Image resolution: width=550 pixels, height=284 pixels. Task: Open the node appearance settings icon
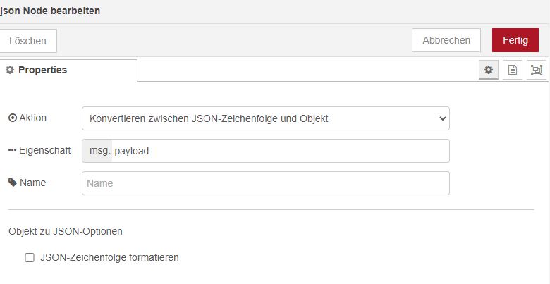[537, 70]
